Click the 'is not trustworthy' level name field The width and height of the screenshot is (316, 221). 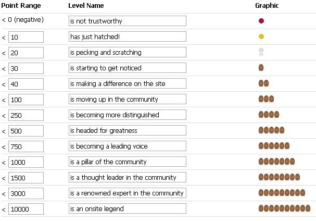(127, 21)
